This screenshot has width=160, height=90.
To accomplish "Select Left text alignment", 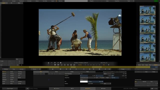I will (x=97, y=78).
